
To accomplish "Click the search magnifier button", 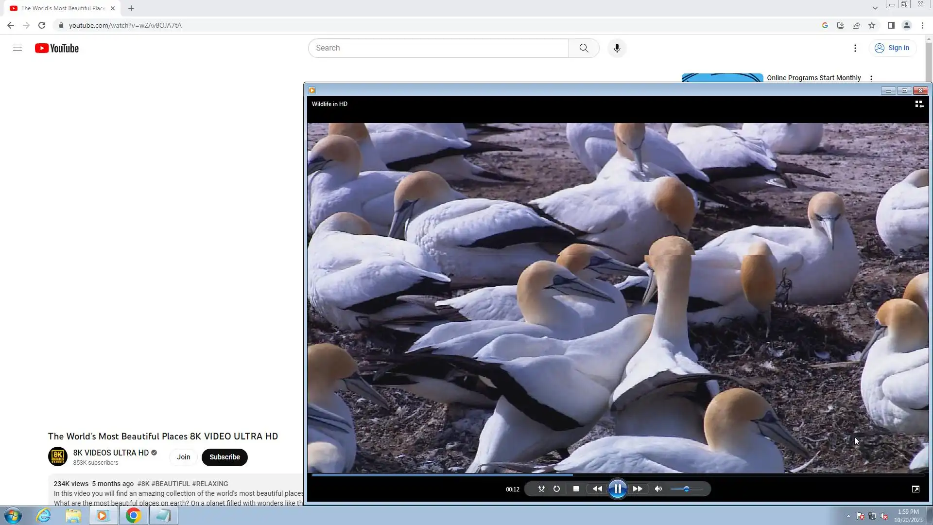I will tap(584, 48).
